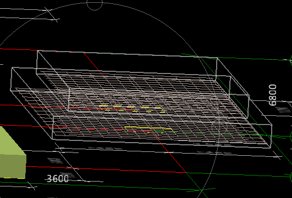Select the upper yellow dashed outline
Viewport: 292px width, 198px height.
point(132,109)
